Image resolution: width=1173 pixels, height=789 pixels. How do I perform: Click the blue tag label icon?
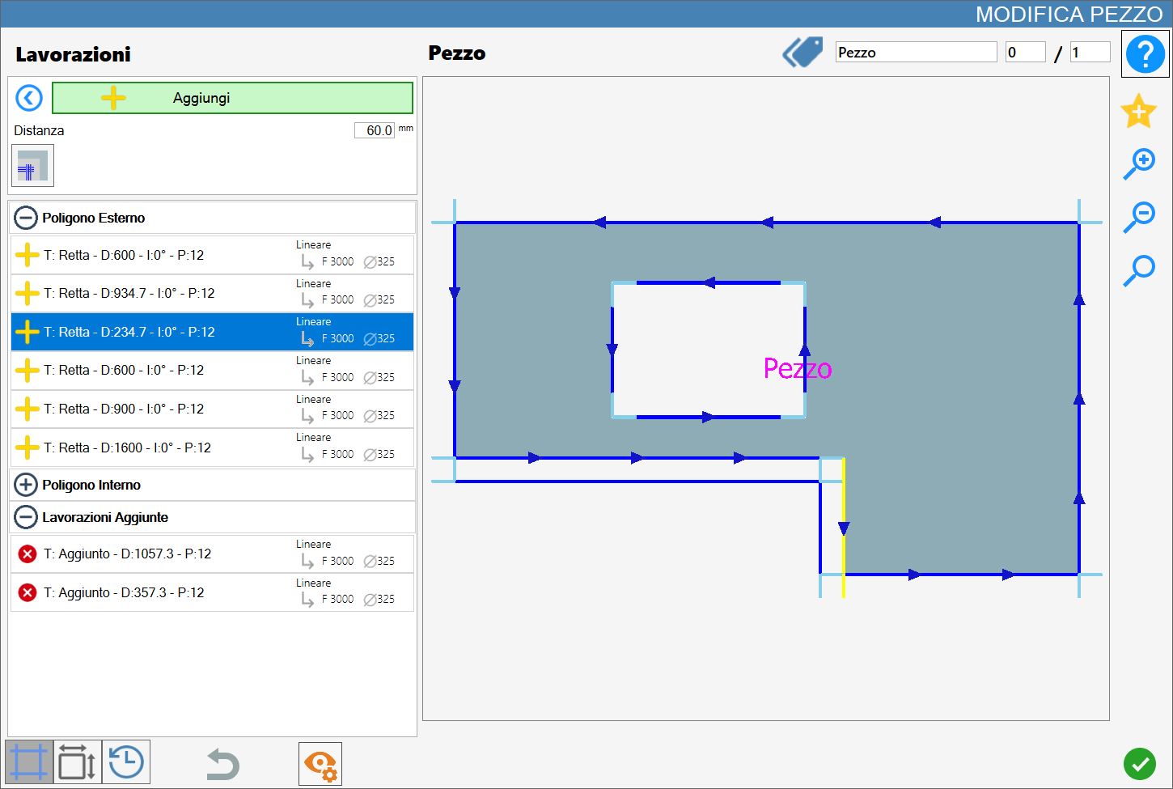click(802, 53)
